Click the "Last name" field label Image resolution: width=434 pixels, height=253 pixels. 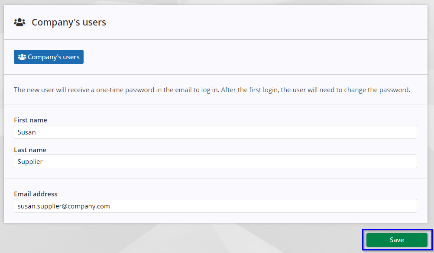[x=30, y=150]
